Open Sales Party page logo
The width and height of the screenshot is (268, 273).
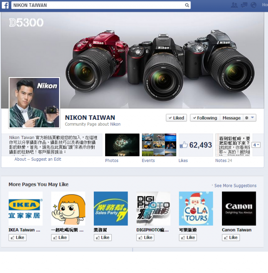[x=111, y=209]
